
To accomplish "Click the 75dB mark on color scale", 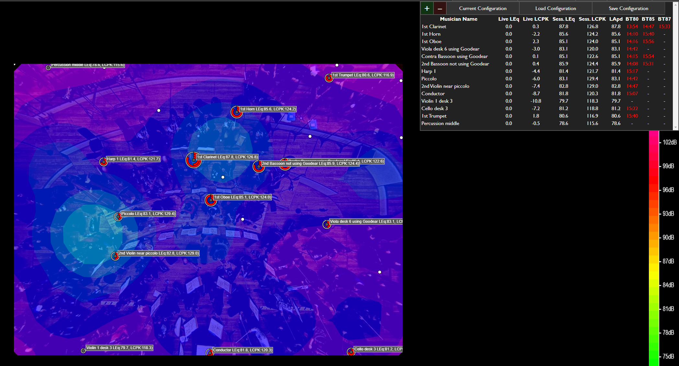I will 668,356.
